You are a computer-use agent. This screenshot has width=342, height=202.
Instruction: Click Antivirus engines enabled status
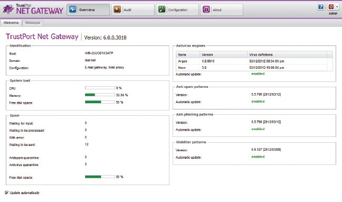coord(258,74)
